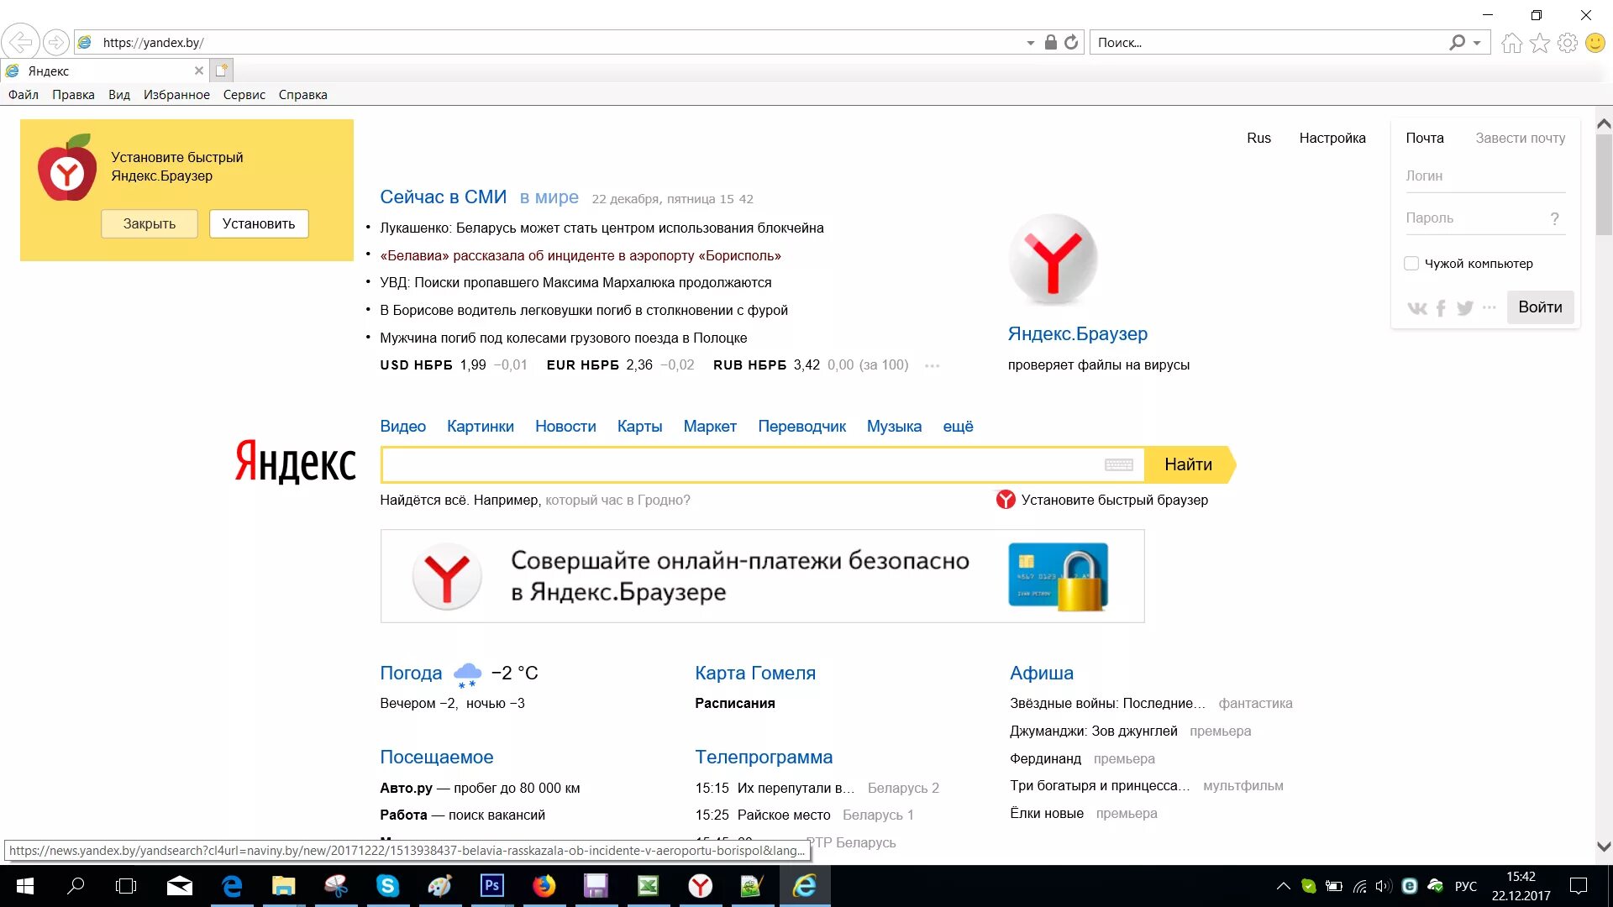Tick the Чужой компьютер checkbox
This screenshot has height=907, width=1613.
(x=1411, y=264)
